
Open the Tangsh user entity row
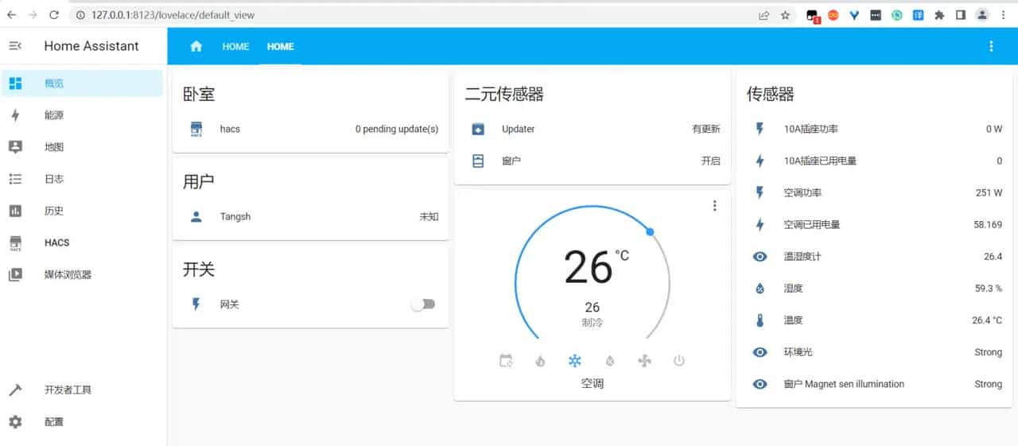310,216
